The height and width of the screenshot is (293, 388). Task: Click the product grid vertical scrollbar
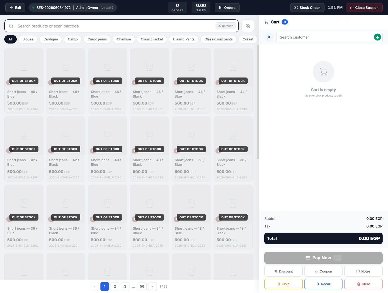258,102
